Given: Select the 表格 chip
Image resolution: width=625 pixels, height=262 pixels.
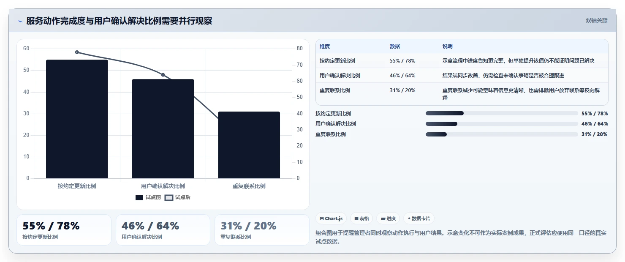Looking at the screenshot, I should point(361,218).
